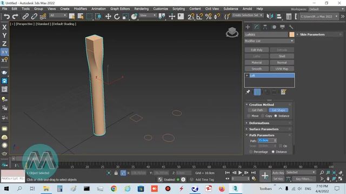
Task: Choose Rectangular Selection Region tool
Action: tap(89, 17)
